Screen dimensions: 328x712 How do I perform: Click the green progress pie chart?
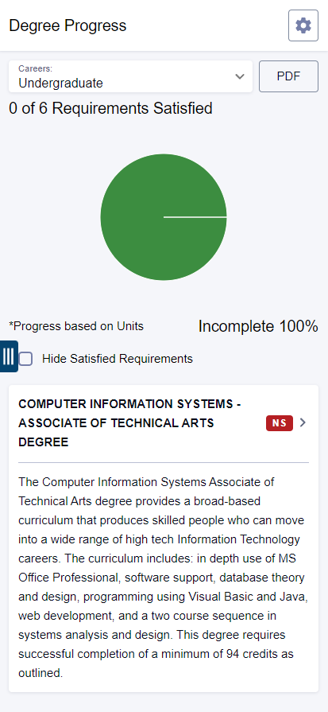[164, 217]
